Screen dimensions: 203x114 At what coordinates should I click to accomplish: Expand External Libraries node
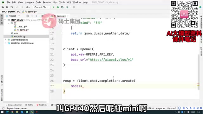point(5,40)
